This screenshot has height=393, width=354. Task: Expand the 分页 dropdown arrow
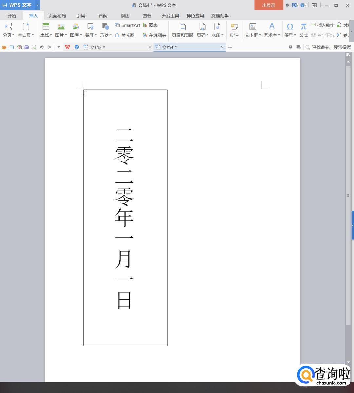coord(13,35)
